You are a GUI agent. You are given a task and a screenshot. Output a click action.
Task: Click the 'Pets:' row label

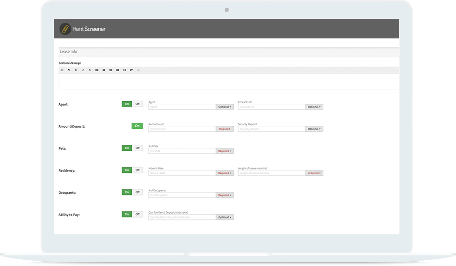coord(62,149)
